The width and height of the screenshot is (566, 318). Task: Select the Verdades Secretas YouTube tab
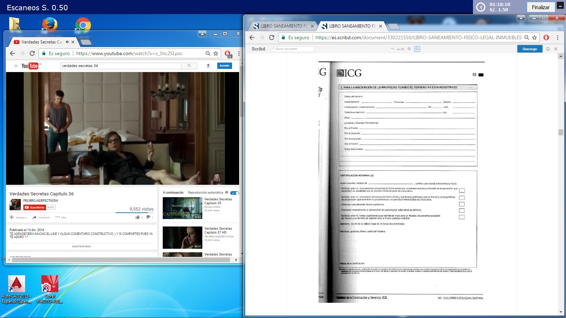coord(41,42)
